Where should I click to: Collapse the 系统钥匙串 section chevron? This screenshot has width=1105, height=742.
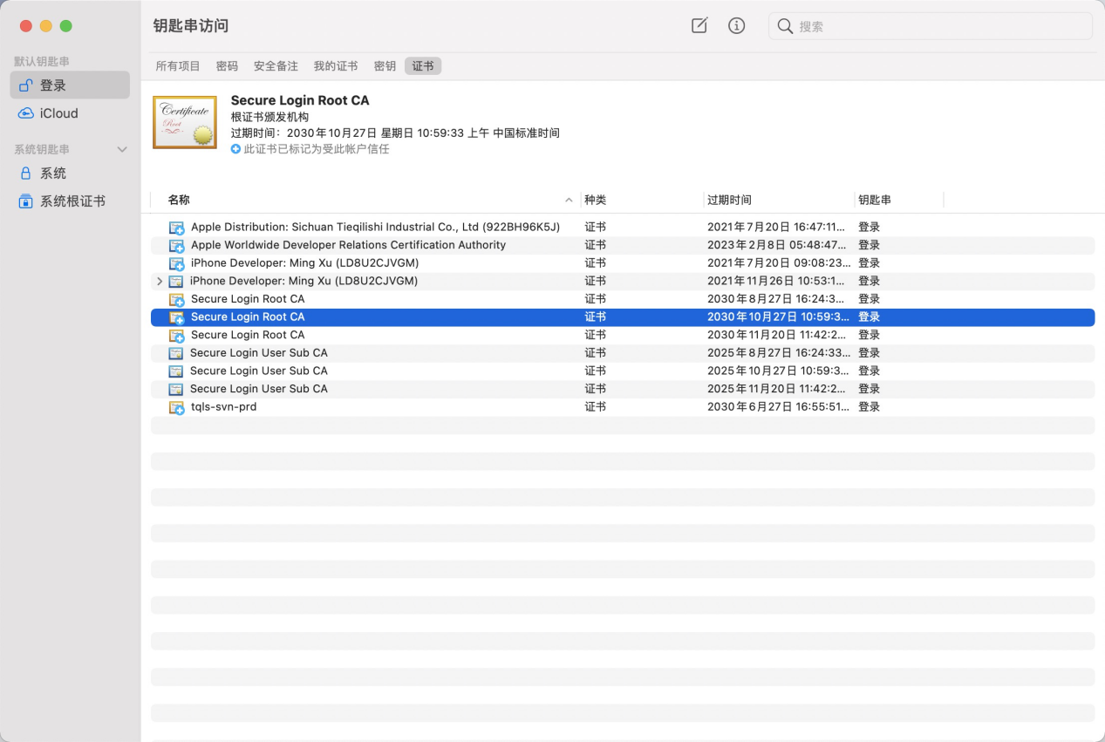[122, 150]
